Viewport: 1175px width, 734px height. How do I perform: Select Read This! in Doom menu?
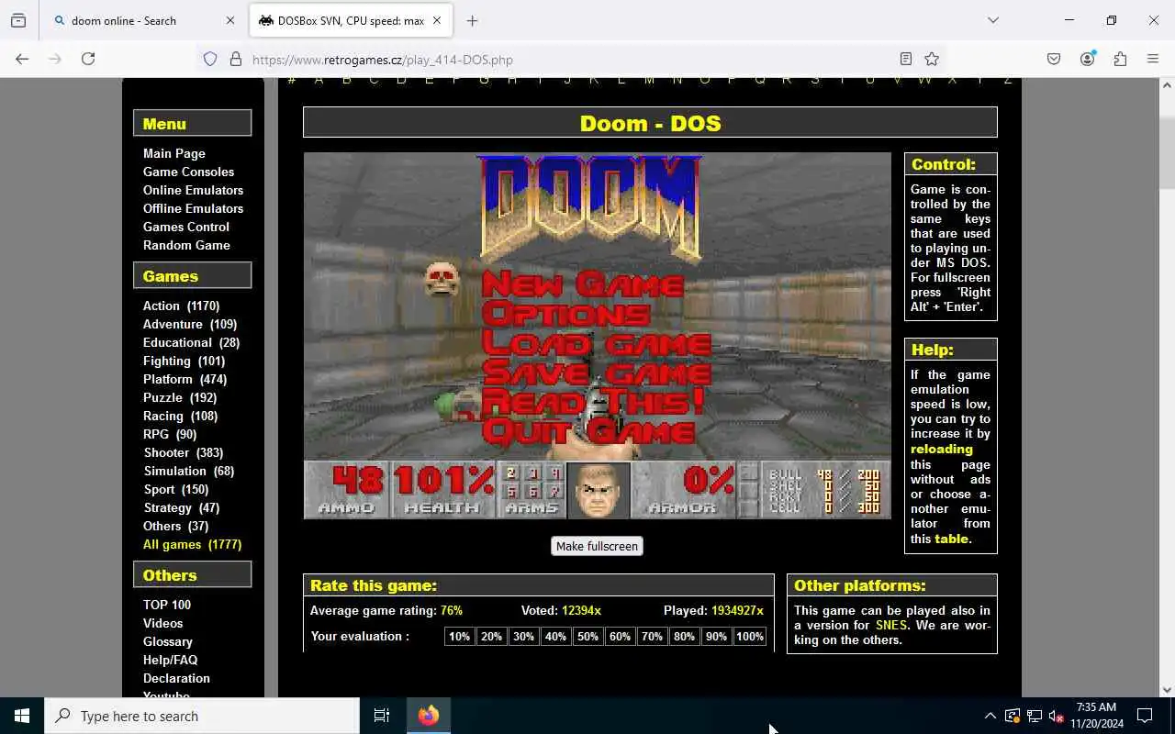[x=593, y=402]
